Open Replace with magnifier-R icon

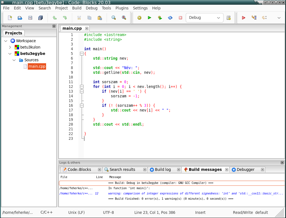coord(124,18)
